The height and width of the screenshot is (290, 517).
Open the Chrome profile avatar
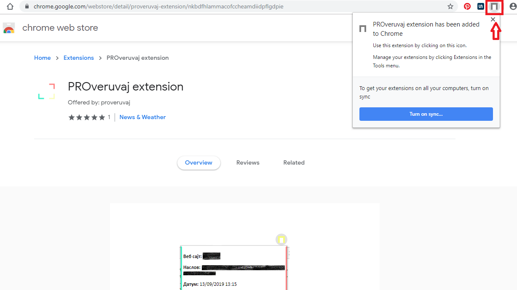click(512, 6)
